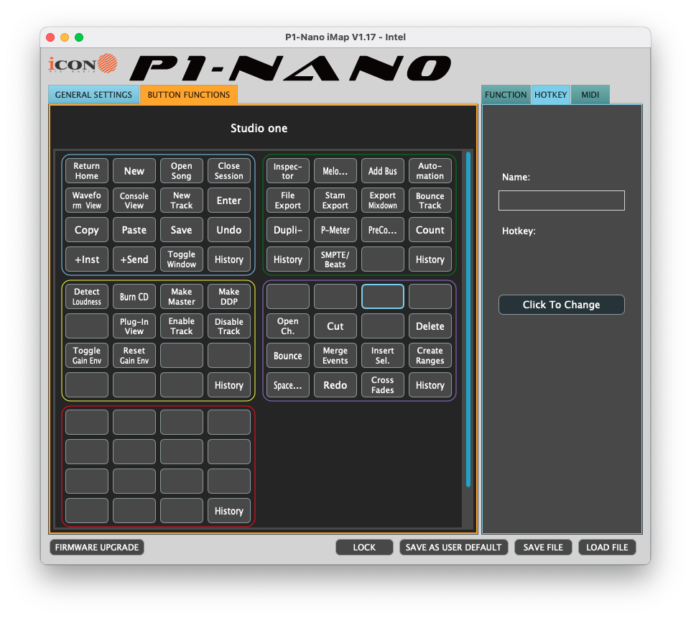Choose the Waveform View pad

pos(87,200)
